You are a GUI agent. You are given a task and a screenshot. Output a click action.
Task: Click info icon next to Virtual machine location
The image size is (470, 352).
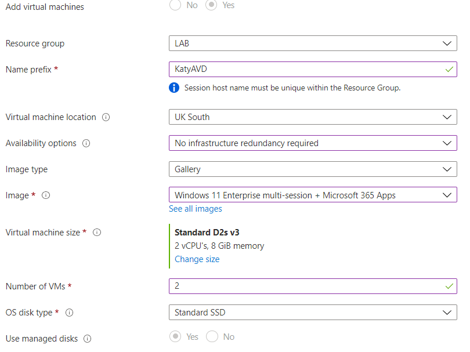coord(106,117)
